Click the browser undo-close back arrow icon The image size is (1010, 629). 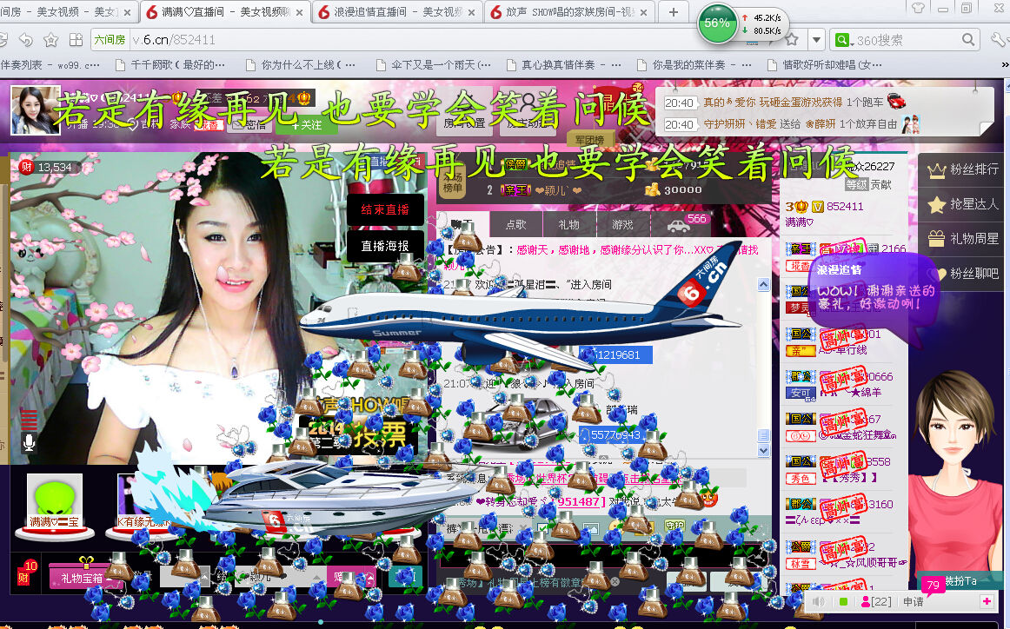coord(26,40)
